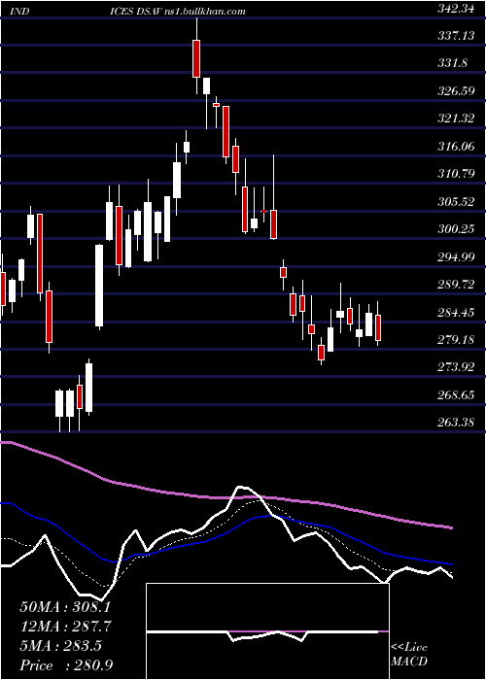Click the highest red candlestick near 337
The image size is (486, 680).
196,58
